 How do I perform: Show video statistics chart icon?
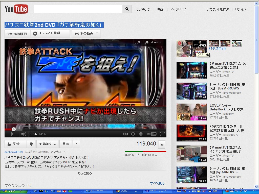click(162, 144)
